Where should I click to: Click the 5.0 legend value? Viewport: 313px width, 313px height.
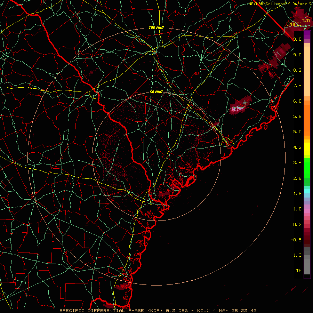297,132
